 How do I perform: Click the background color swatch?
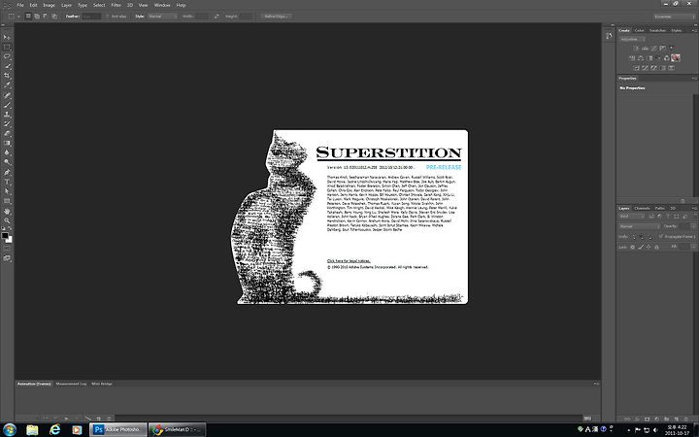click(10, 240)
